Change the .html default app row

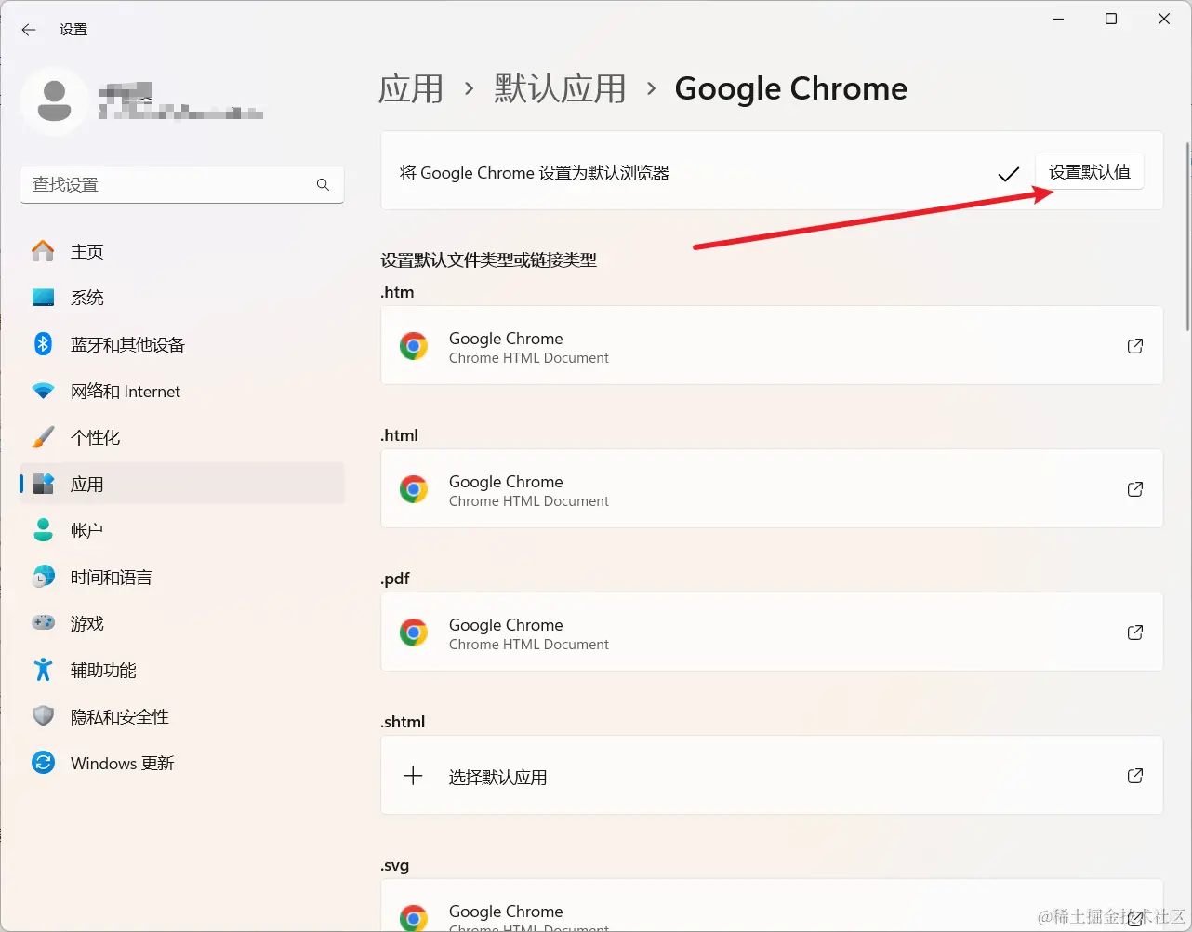pos(772,488)
